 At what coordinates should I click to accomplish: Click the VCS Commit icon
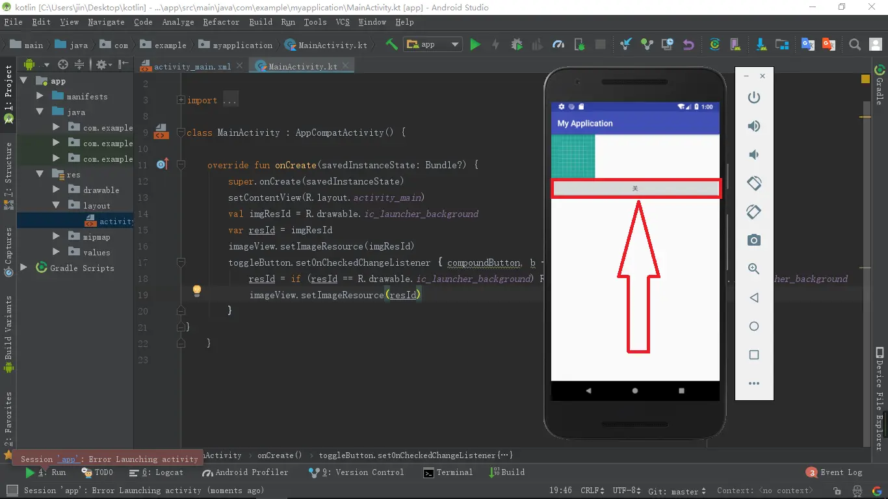(647, 44)
